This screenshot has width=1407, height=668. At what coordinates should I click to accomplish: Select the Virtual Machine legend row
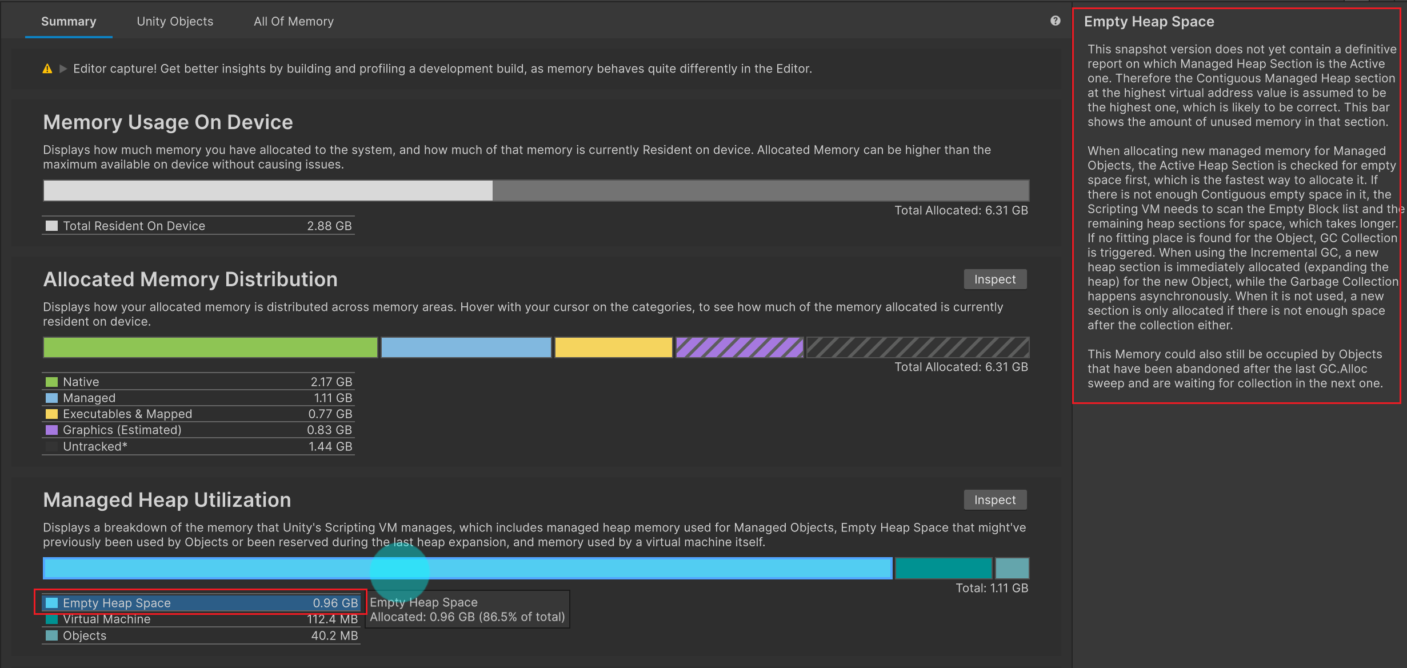pyautogui.click(x=200, y=619)
